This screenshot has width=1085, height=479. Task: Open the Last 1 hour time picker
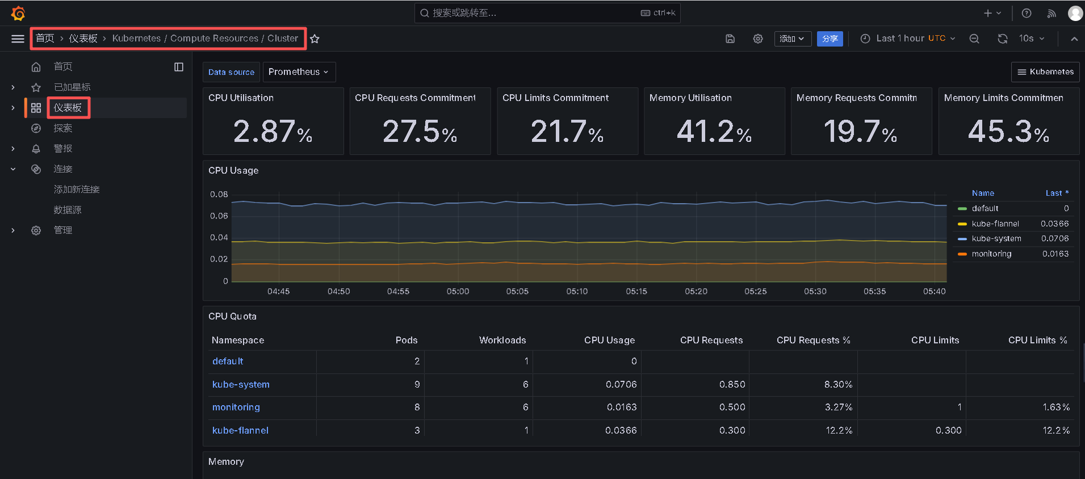908,39
